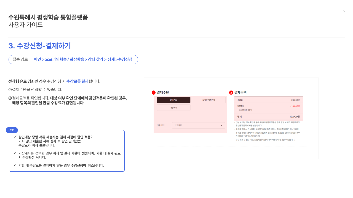Click the red number 2 badge beside 결제금액
Image resolution: width=353 pixels, height=198 pixels.
tap(231, 93)
